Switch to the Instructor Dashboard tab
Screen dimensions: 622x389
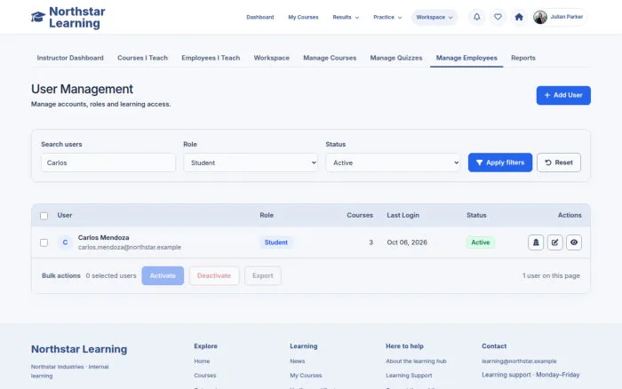point(70,58)
